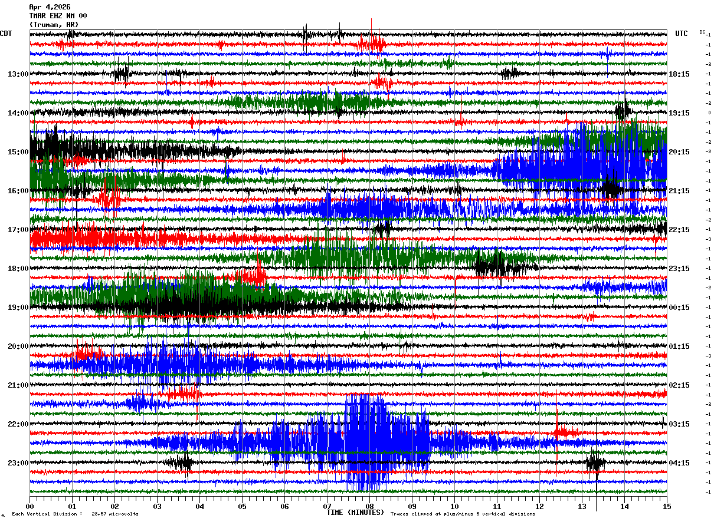
Task: Select minute 03 on the time axis
Action: [x=157, y=506]
